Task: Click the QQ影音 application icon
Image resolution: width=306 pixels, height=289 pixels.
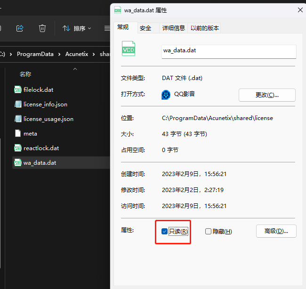Action: tap(166, 95)
